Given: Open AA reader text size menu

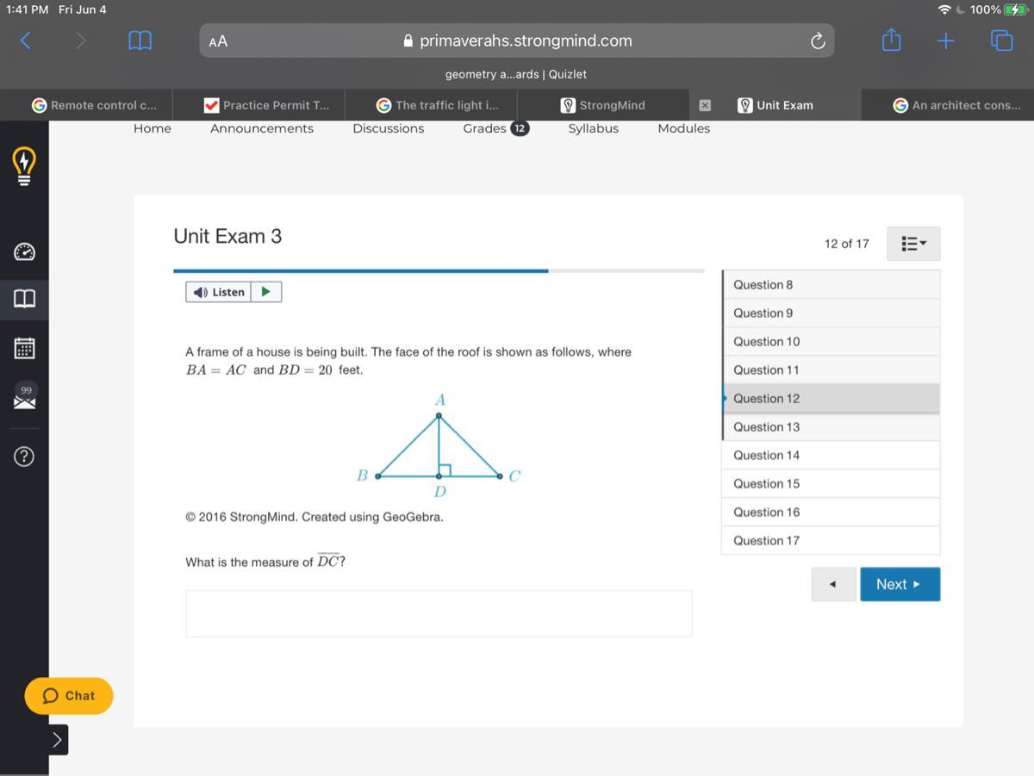Looking at the screenshot, I should [218, 40].
